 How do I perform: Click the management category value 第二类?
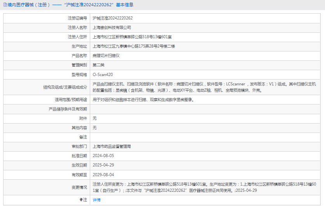coord(98,65)
